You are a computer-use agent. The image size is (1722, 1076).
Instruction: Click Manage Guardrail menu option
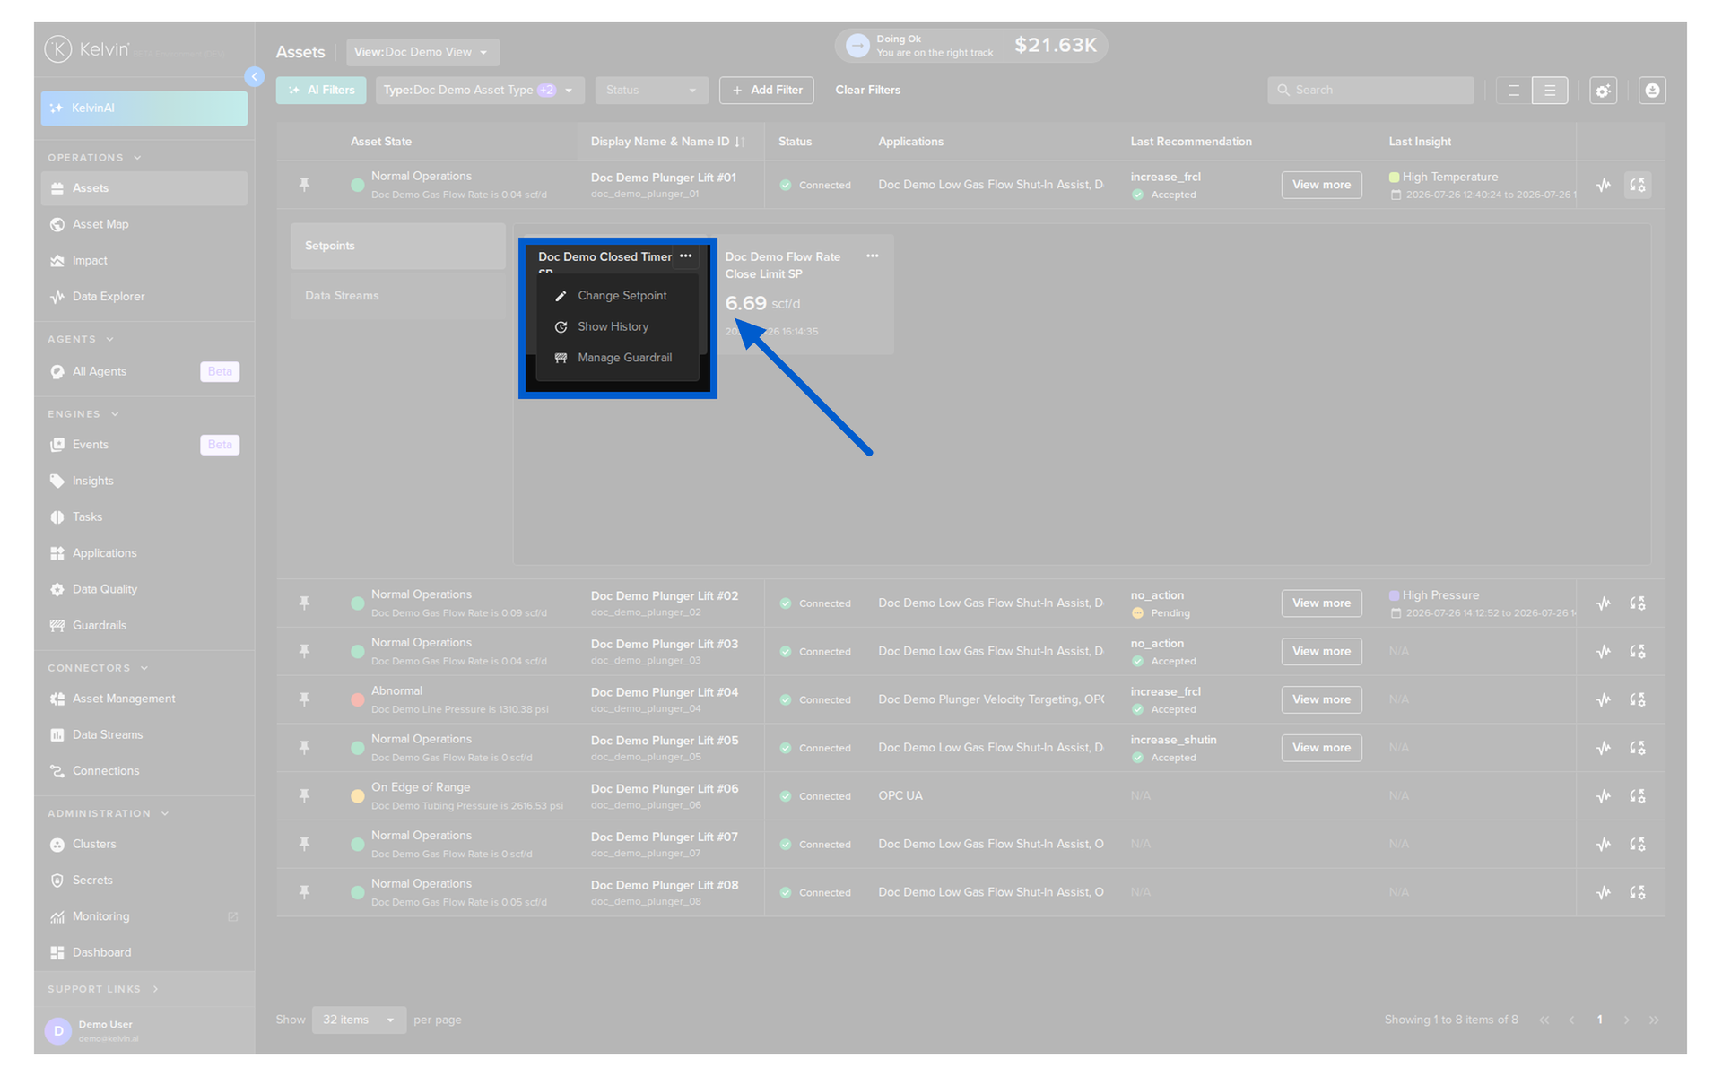click(617, 358)
